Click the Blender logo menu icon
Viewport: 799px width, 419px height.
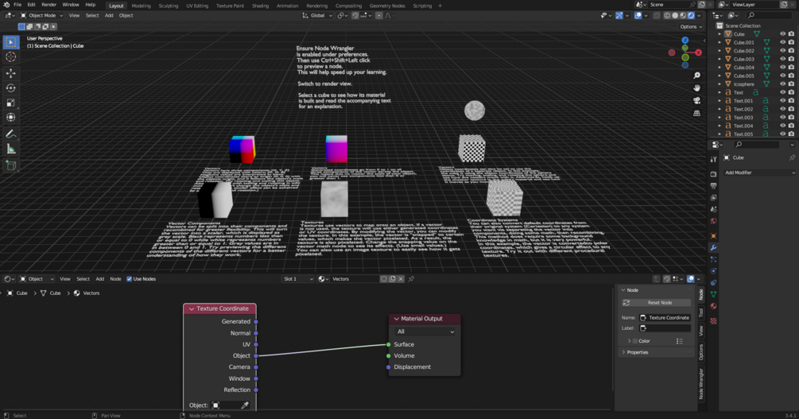[6, 5]
